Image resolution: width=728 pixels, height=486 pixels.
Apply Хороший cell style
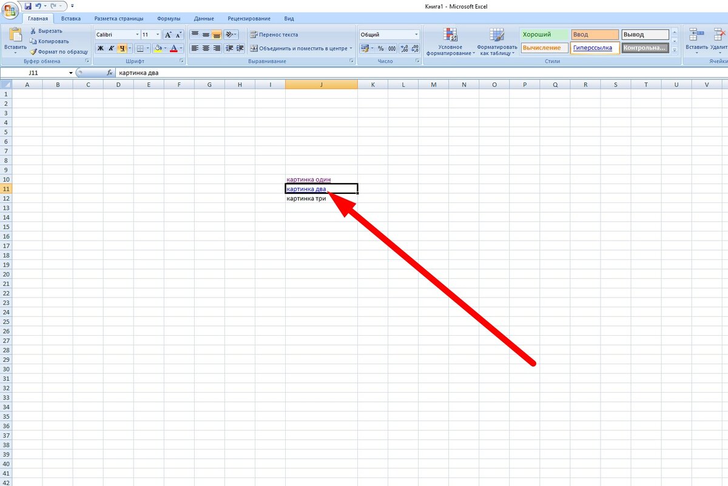(x=545, y=35)
